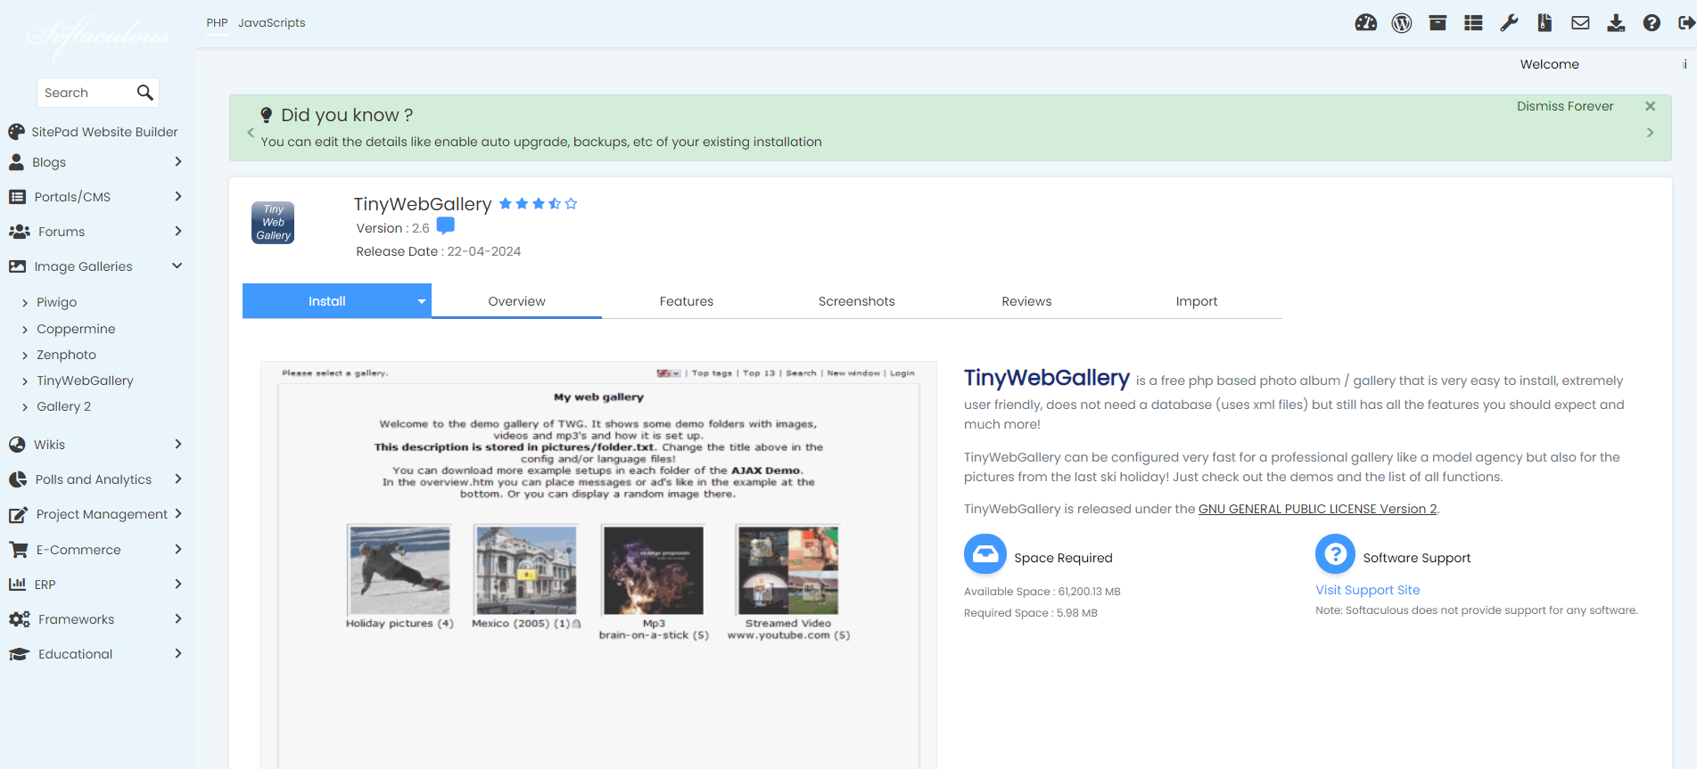Open the control panel dashboard gauge icon
1697x769 pixels.
tap(1366, 23)
